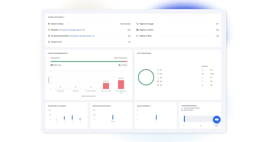Click the '5 (4.9%)' non-indexable value
The image size is (269, 142).
(123, 65)
